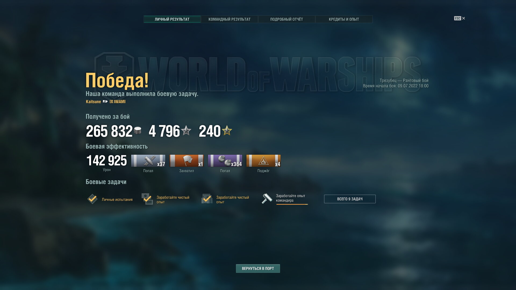Click the Kaitsune player name link

point(93,102)
